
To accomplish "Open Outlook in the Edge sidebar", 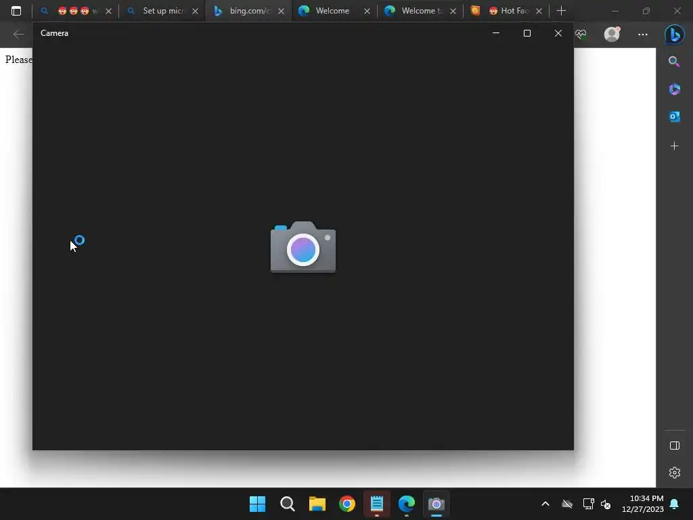I will (675, 116).
